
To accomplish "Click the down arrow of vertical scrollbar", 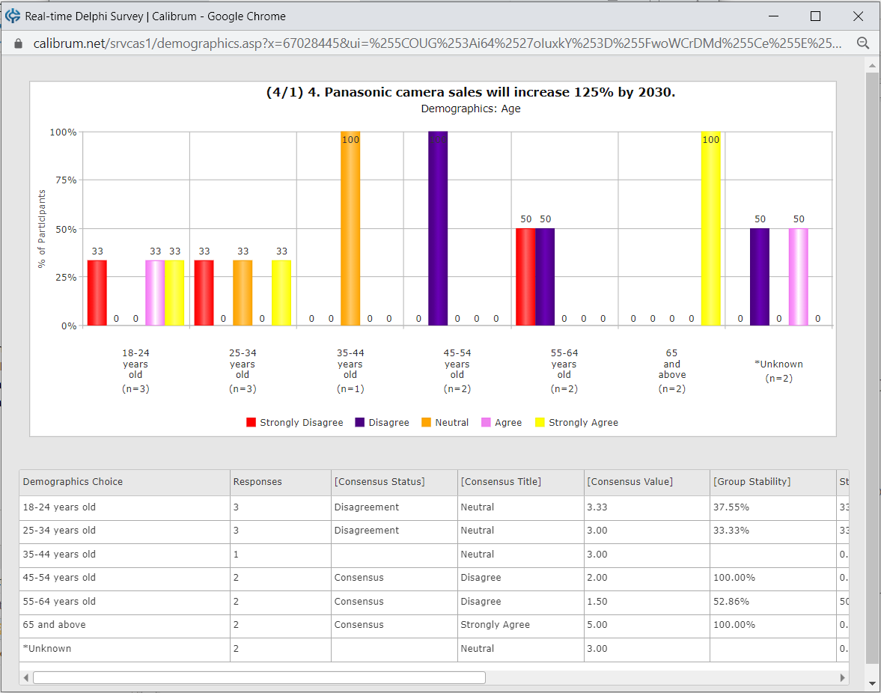I will [872, 683].
